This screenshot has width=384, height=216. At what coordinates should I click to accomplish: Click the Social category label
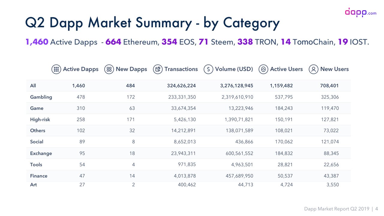pos(37,142)
